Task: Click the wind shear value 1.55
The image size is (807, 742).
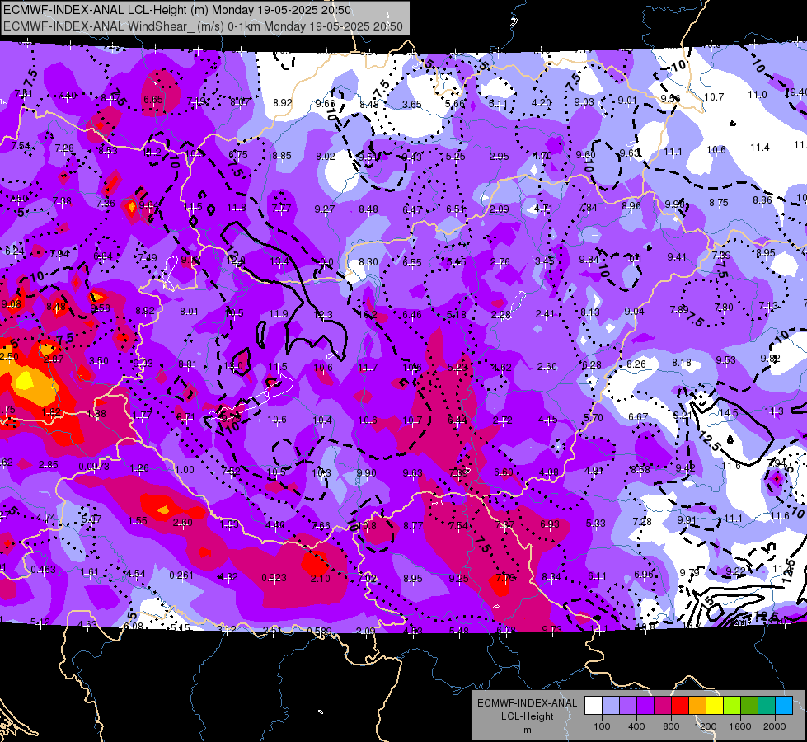Action: 138,521
